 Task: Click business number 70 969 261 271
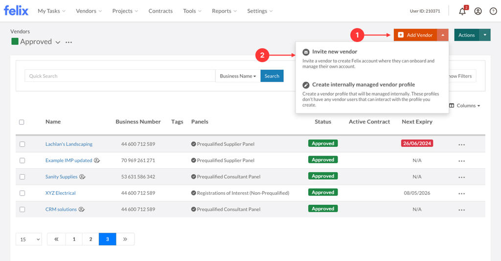[x=138, y=161]
